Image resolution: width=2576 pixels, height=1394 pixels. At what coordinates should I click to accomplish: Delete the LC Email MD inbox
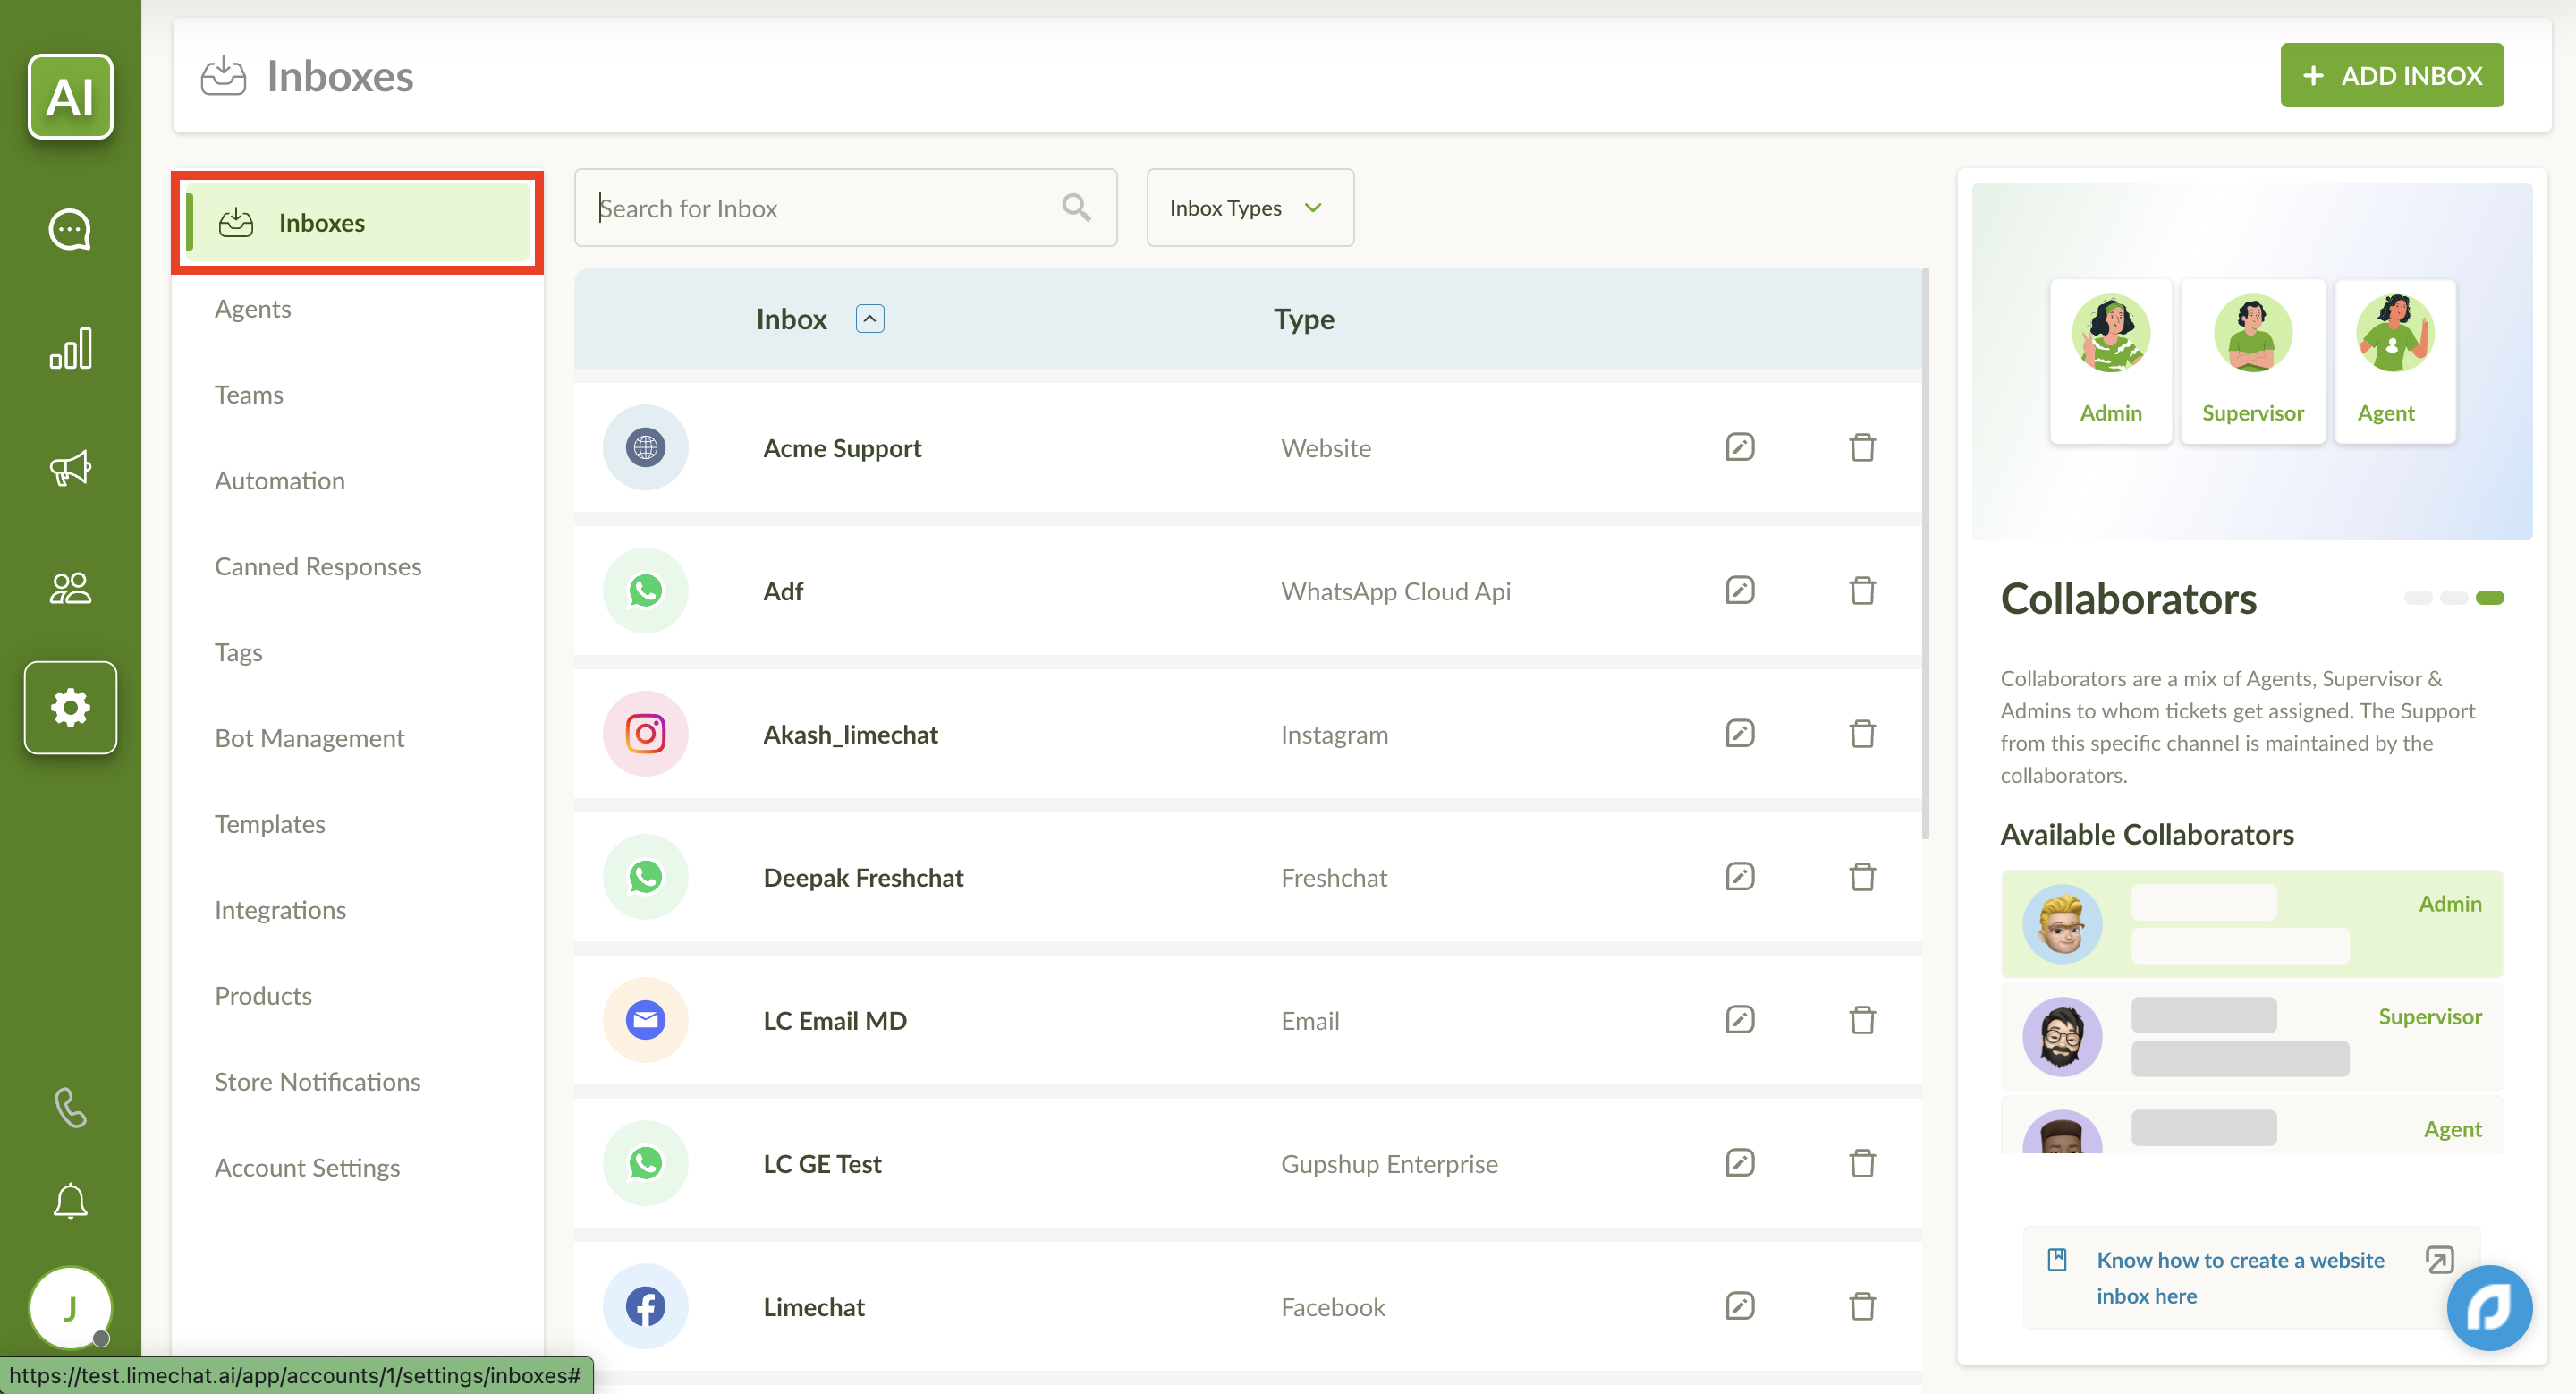1861,1020
